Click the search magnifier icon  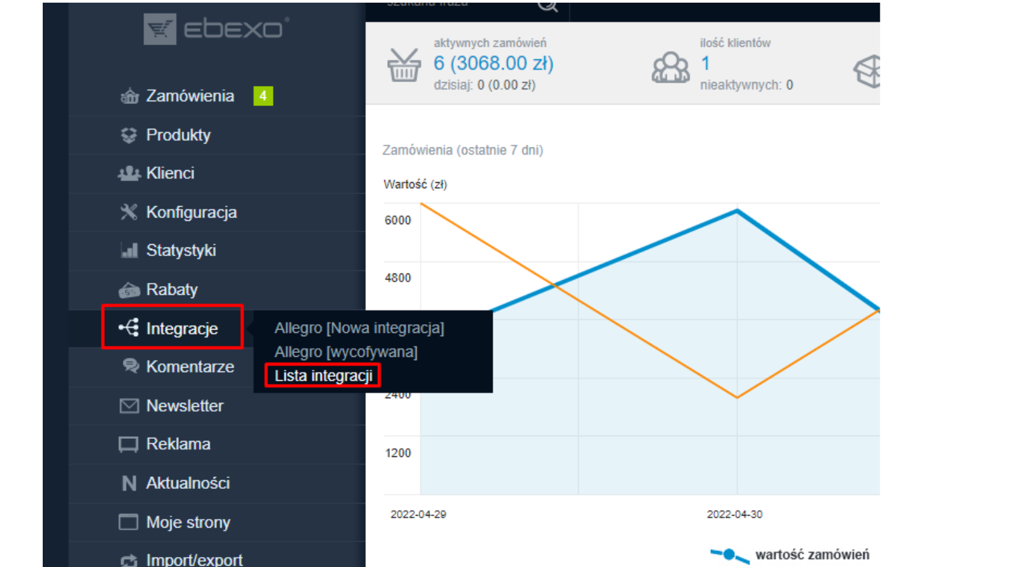(547, 6)
